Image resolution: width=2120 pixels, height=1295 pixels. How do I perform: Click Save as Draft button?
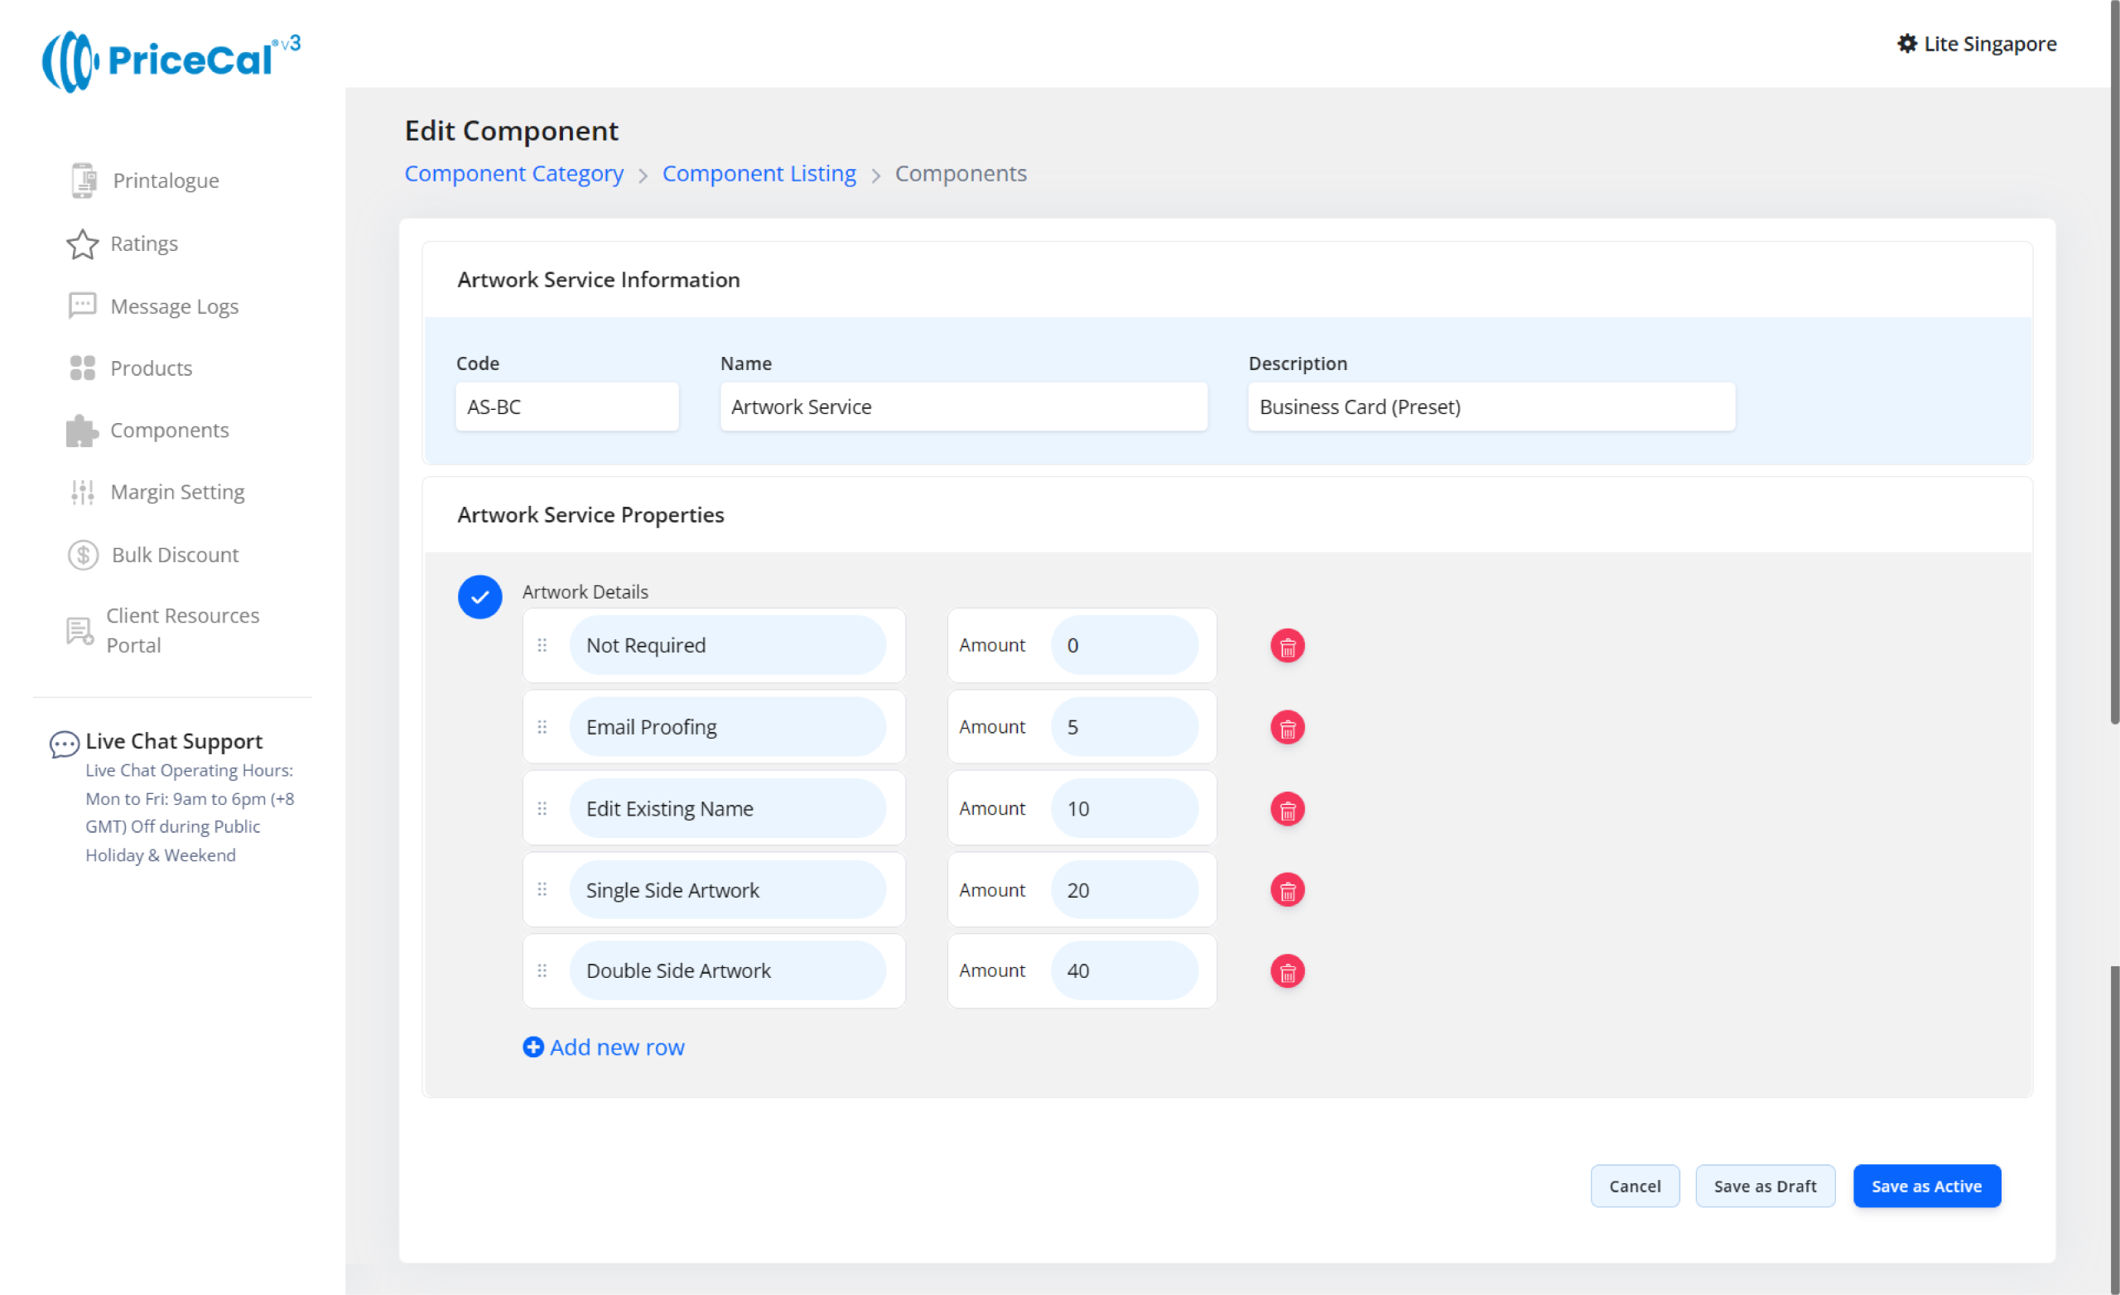click(x=1765, y=1187)
